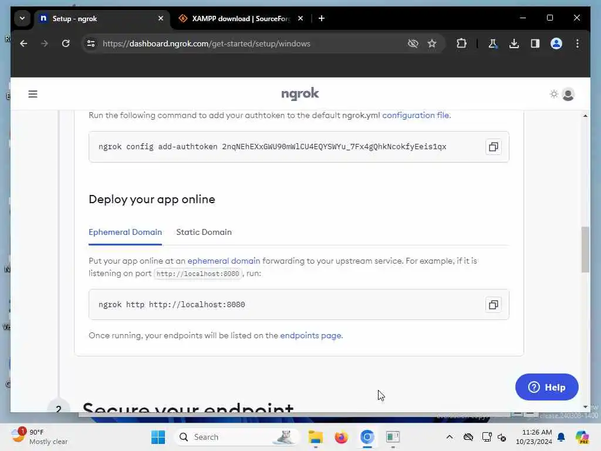The width and height of the screenshot is (601, 451).
Task: Open the clock showing 11:26 AM
Action: (534, 437)
